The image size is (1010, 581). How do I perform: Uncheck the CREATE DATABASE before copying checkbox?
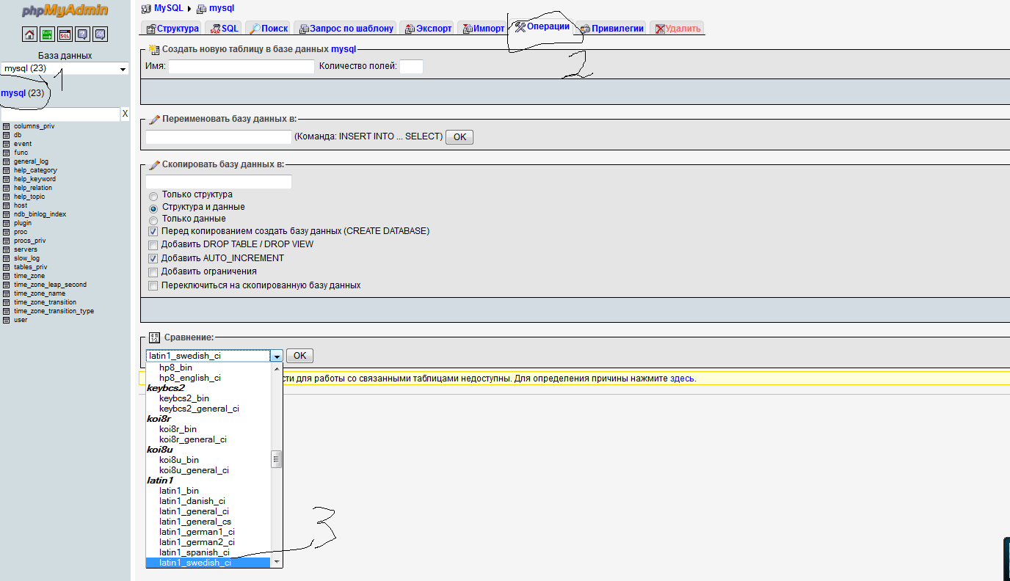(153, 232)
